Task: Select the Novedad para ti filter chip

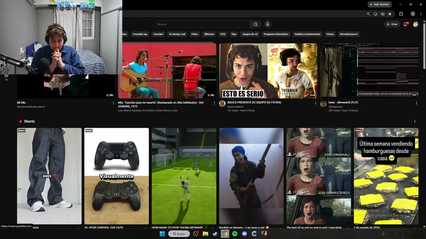Action: pos(349,34)
